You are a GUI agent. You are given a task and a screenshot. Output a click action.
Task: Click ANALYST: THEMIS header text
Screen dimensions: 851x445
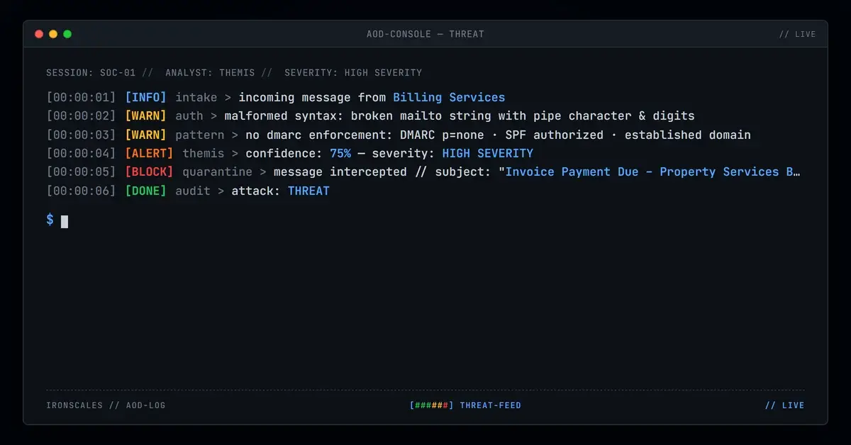pyautogui.click(x=210, y=72)
